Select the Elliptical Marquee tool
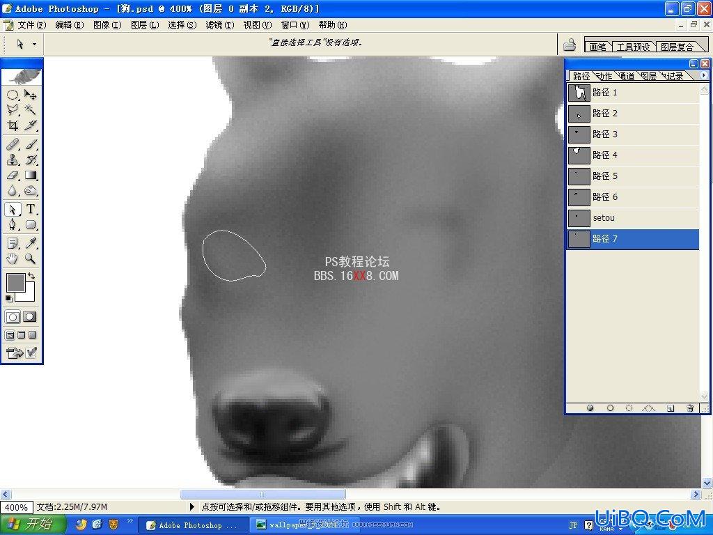The width and height of the screenshot is (713, 535). (x=13, y=95)
